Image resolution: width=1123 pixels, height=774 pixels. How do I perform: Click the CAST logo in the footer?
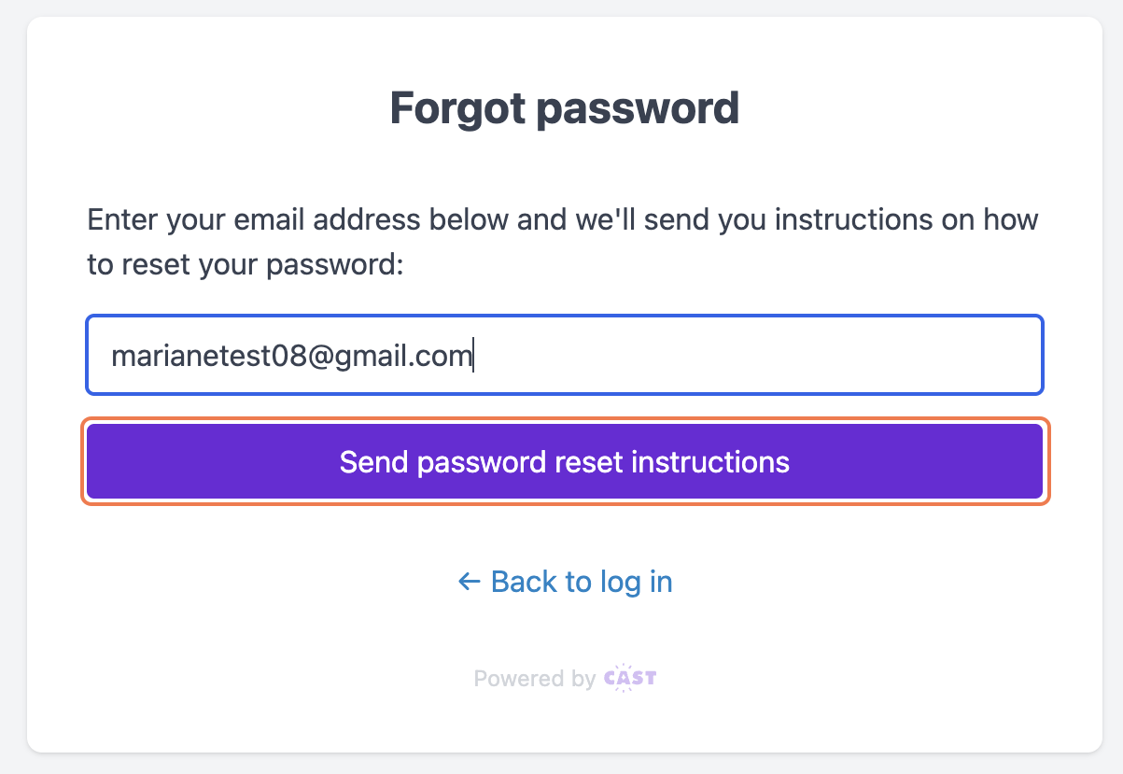point(630,678)
